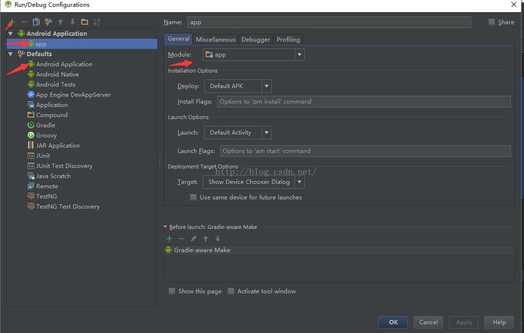Viewport: 524px width, 333px height.
Task: Click the copy configuration icon
Action: coord(36,22)
